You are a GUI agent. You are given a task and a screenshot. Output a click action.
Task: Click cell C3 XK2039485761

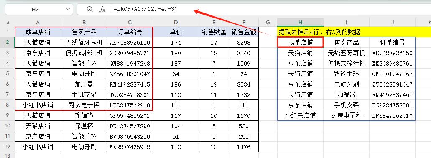click(130, 53)
